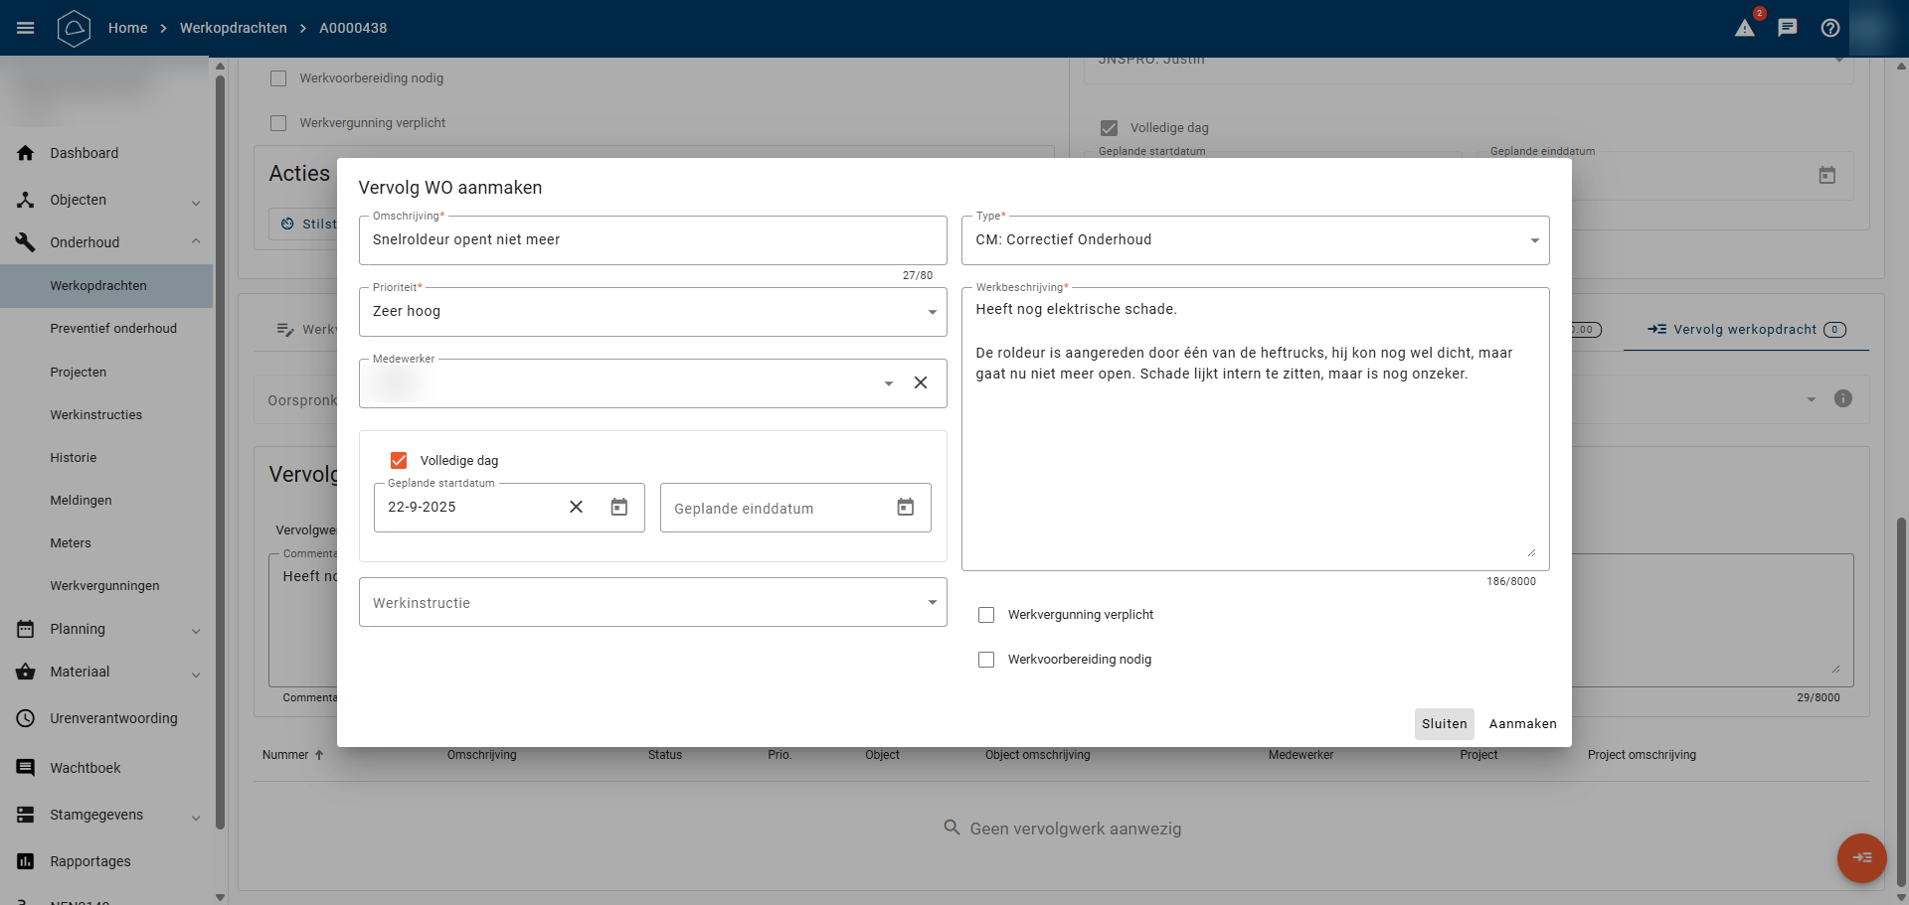1909x905 pixels.
Task: Clear the Medewerker field selection
Action: 921,383
